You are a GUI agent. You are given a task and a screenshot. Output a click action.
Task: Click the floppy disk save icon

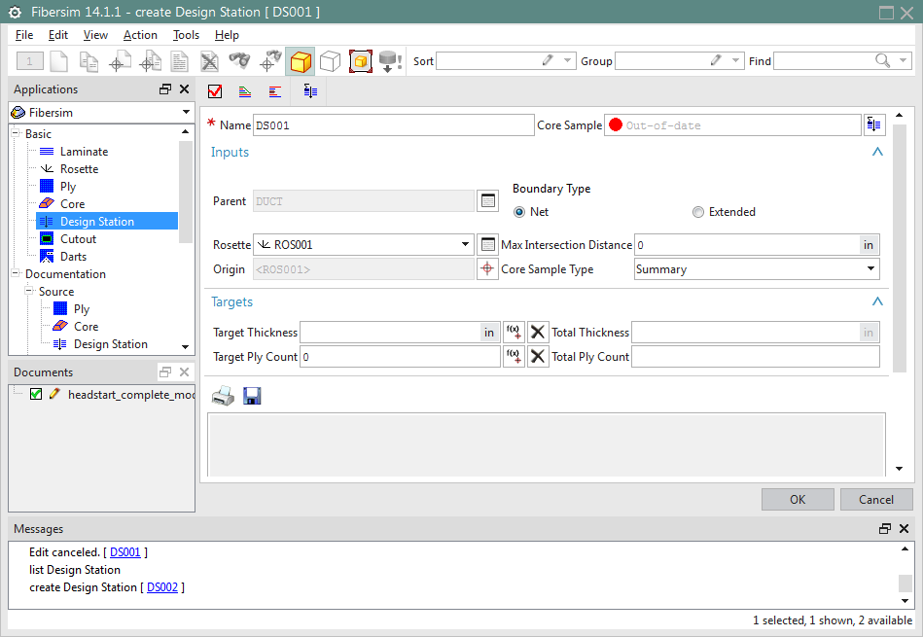click(252, 396)
